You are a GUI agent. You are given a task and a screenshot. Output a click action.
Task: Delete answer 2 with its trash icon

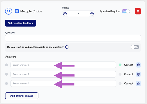tap(139, 74)
